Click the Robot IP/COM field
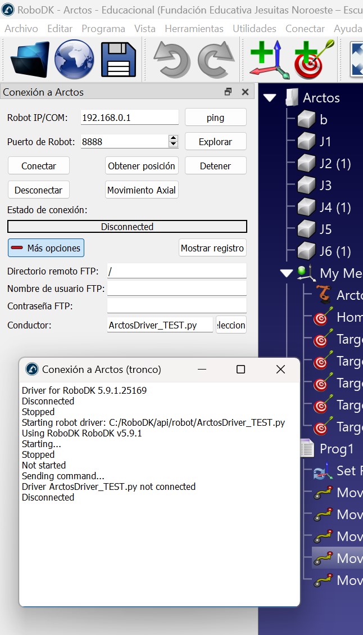Image resolution: width=363 pixels, height=635 pixels. point(129,118)
